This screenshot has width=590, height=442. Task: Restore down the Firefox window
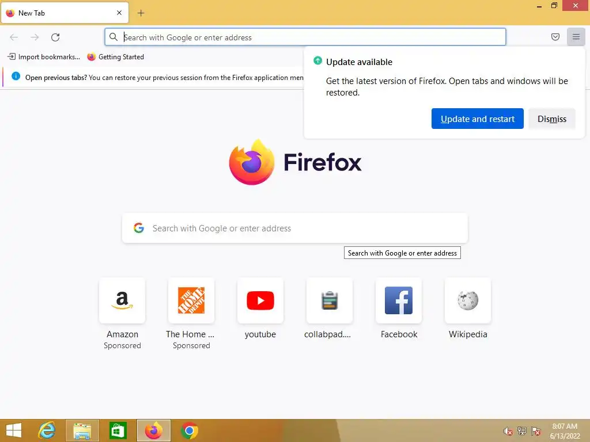click(x=554, y=5)
